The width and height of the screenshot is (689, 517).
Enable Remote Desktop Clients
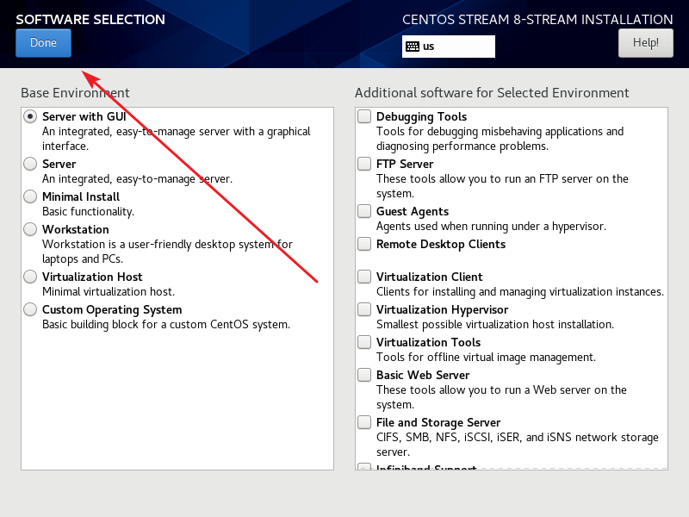pyautogui.click(x=364, y=244)
